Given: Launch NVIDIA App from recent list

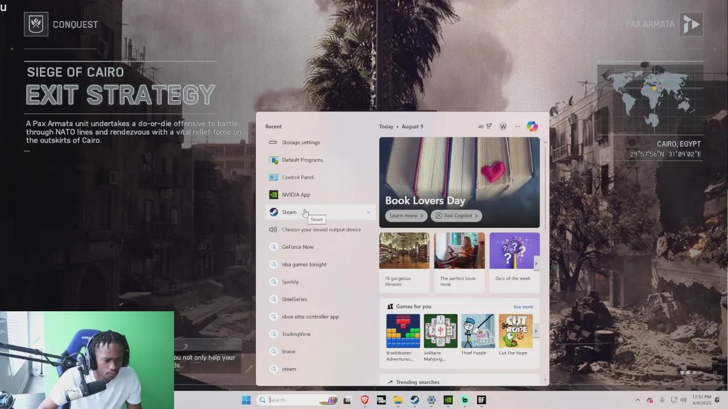Looking at the screenshot, I should point(320,195).
